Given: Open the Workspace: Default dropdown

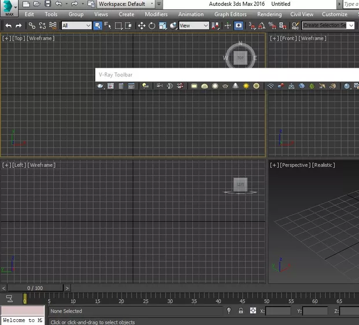Looking at the screenshot, I should [126, 4].
